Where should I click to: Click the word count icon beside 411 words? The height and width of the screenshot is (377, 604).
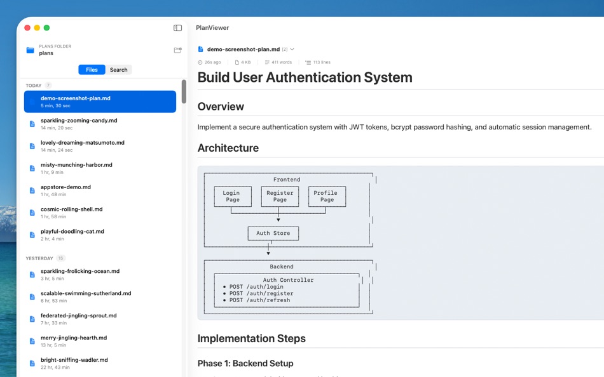267,62
